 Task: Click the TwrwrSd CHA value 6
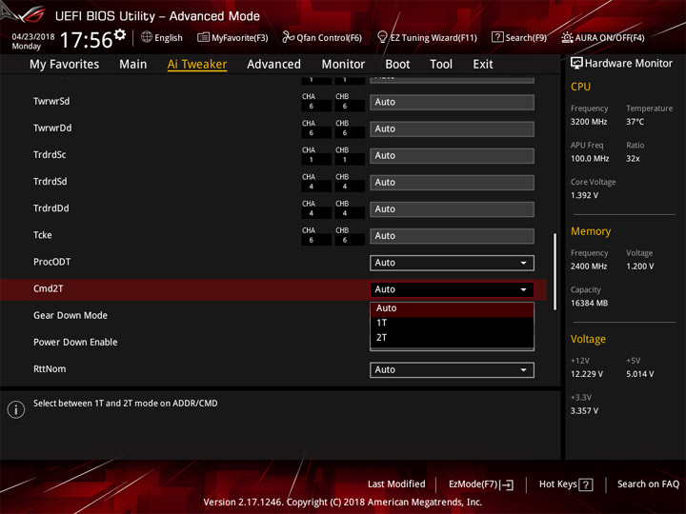tap(311, 107)
